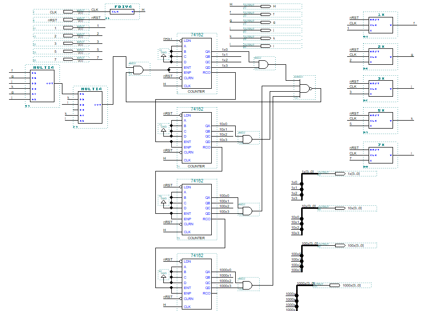Select the AND2 gate after the 10x outputs
Screen dimensions: 431x311
[247, 140]
